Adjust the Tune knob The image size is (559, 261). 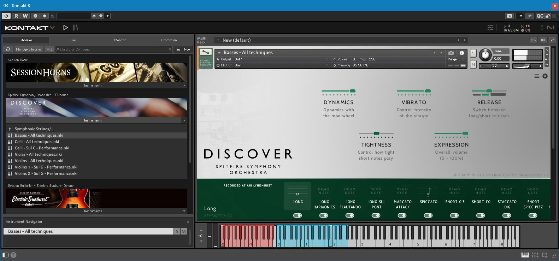click(x=485, y=54)
